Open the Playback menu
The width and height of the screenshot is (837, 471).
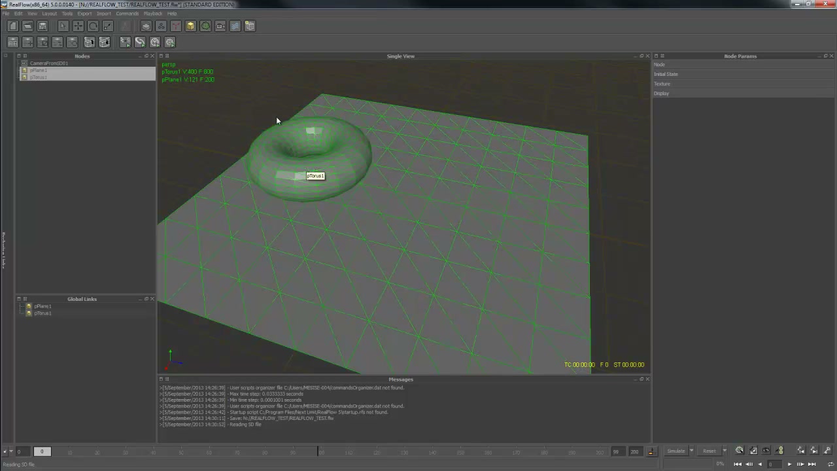[153, 14]
